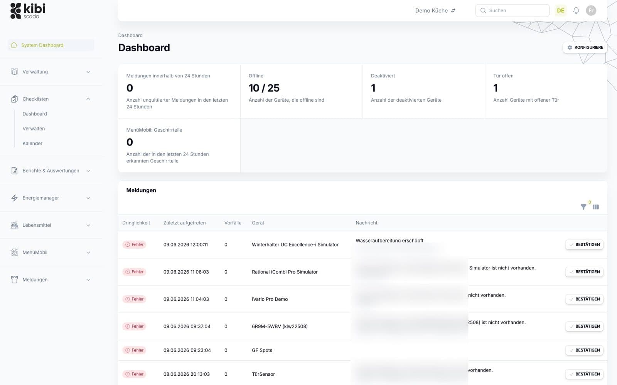Click the Lebensmittel food icon
Screen dimensions: 617x385
click(14, 225)
